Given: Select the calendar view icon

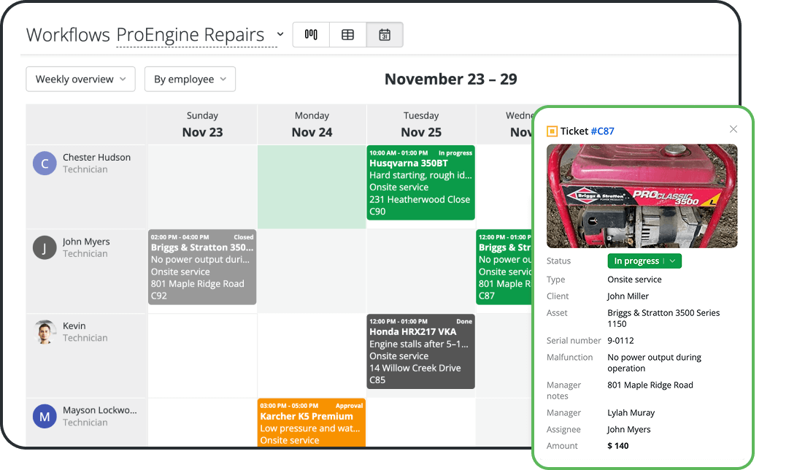Looking at the screenshot, I should 385,34.
